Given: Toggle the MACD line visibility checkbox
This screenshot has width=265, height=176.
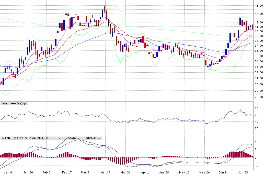Looking at the screenshot, I should click(x=59, y=138).
